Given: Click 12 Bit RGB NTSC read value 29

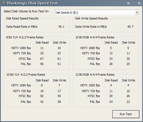Looking at the screenshot, I should click(x=111, y=96).
